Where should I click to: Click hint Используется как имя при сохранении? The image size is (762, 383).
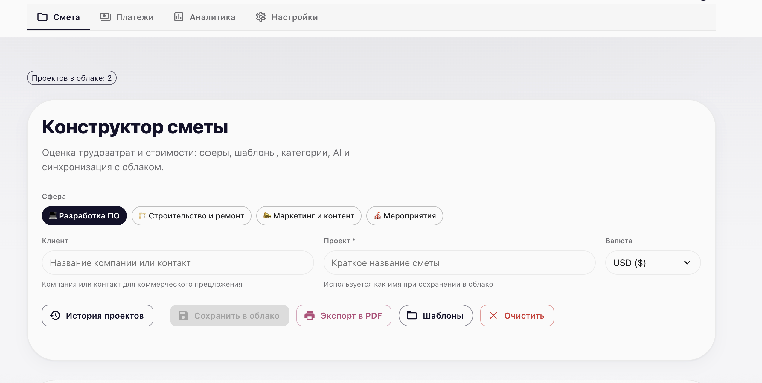(408, 284)
